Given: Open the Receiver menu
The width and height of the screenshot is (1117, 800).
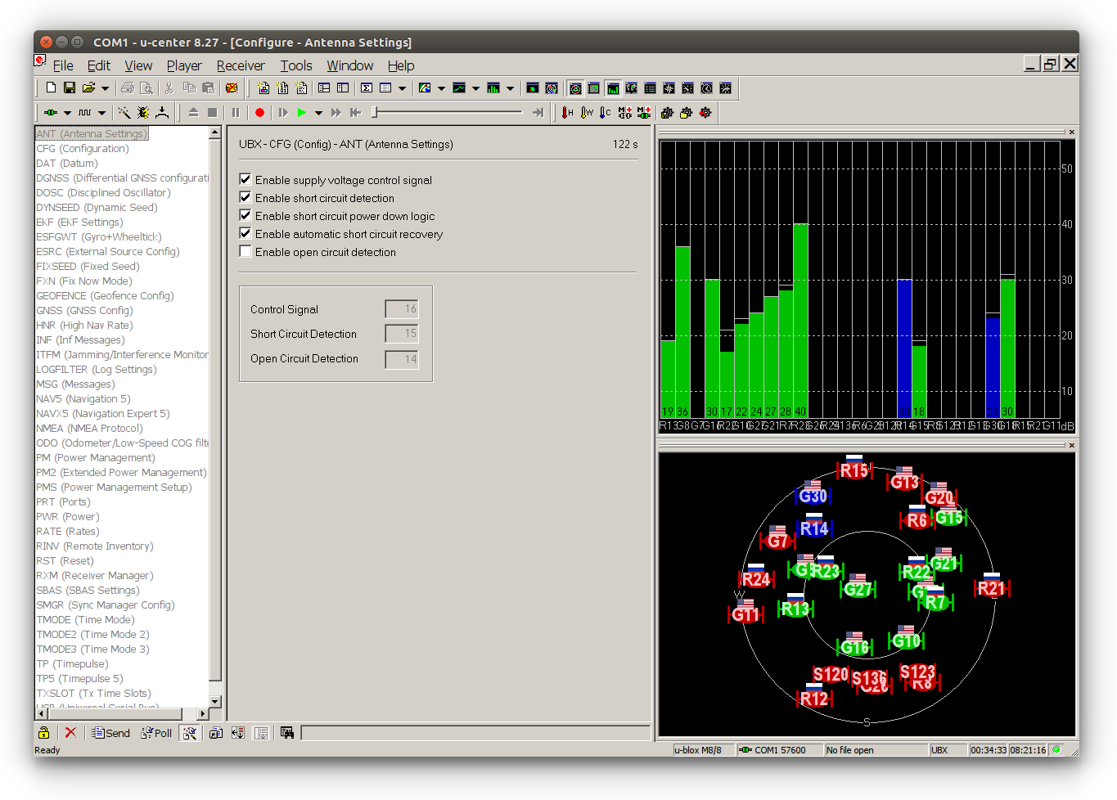Looking at the screenshot, I should point(241,65).
